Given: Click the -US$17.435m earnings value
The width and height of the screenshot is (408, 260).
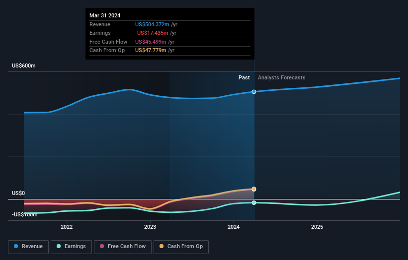Looking at the screenshot, I should click(152, 33).
